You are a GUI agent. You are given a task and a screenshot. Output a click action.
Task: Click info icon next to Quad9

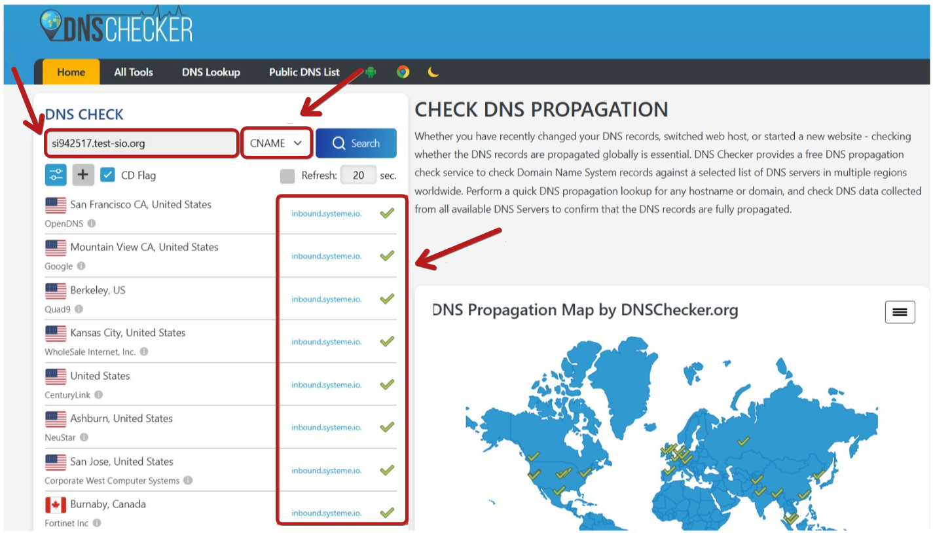tap(79, 309)
